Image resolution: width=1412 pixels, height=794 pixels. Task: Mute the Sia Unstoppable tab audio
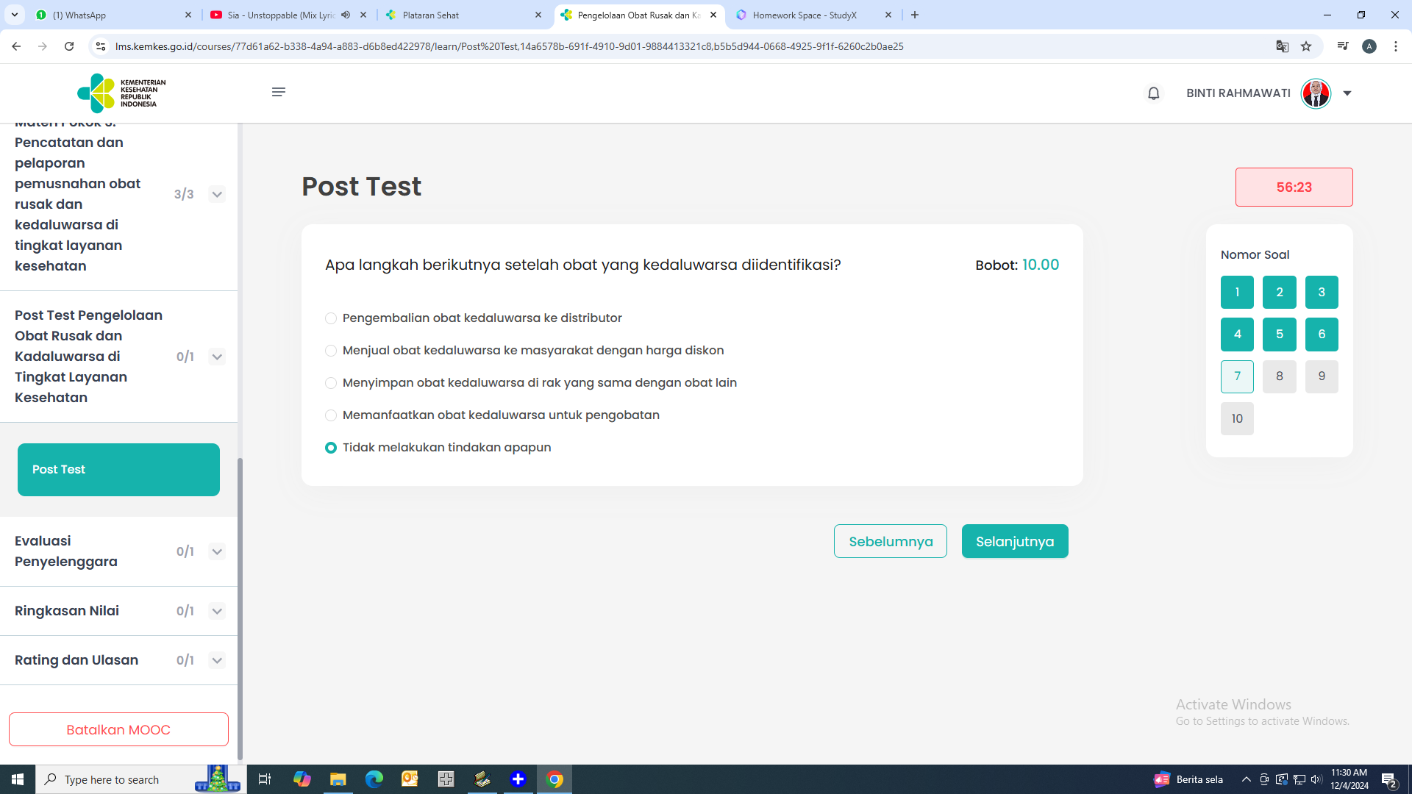click(x=346, y=15)
